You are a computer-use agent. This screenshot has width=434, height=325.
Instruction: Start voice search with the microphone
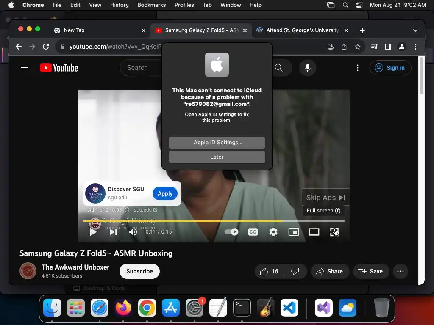308,68
